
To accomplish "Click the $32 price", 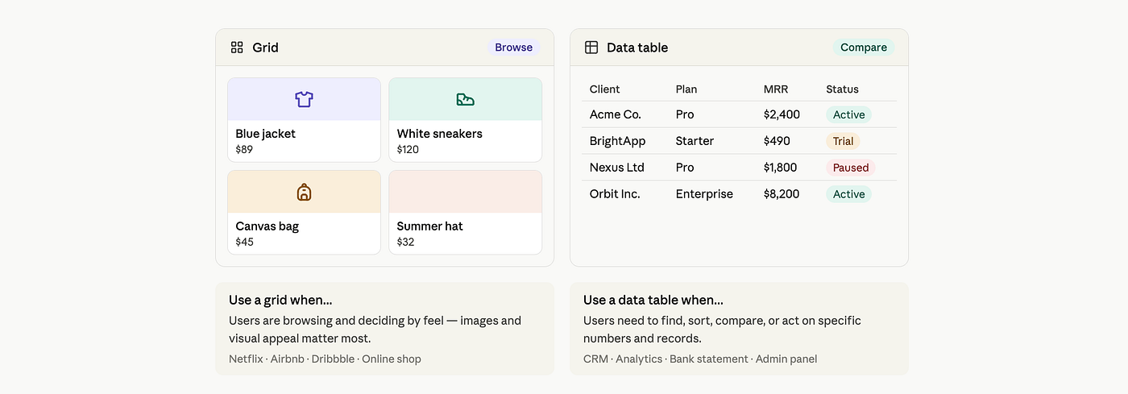I will (x=405, y=242).
